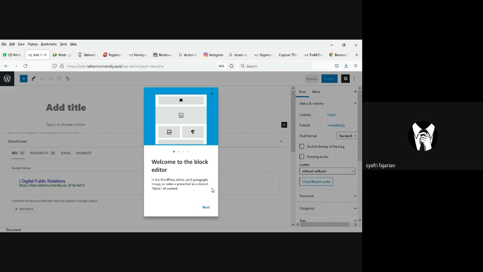
Task: Open the three-dot options menu
Action: (x=354, y=79)
